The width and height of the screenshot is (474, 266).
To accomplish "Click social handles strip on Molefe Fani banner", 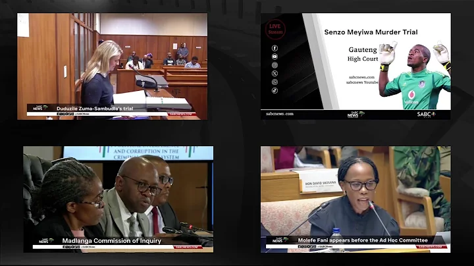I will (315, 247).
